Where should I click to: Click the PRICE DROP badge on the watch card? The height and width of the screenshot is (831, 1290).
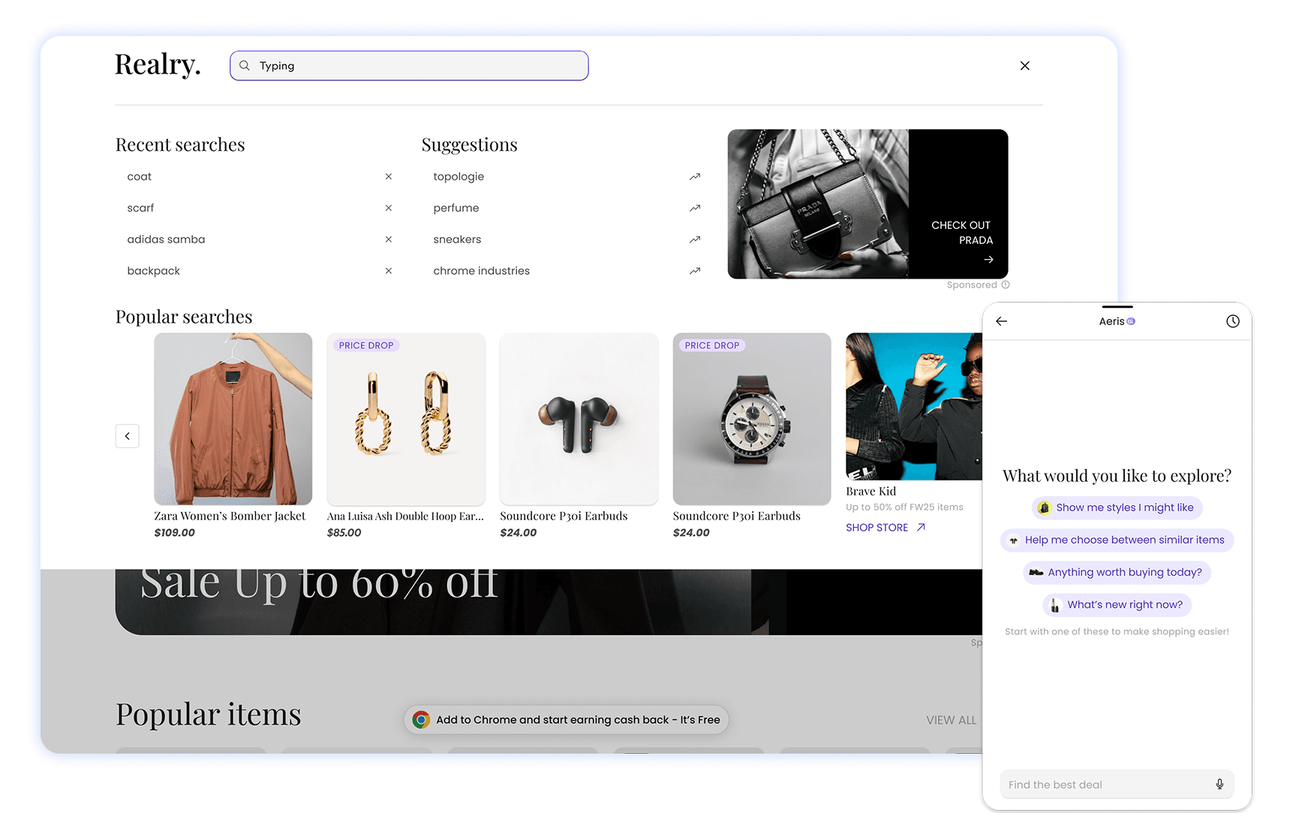click(712, 345)
